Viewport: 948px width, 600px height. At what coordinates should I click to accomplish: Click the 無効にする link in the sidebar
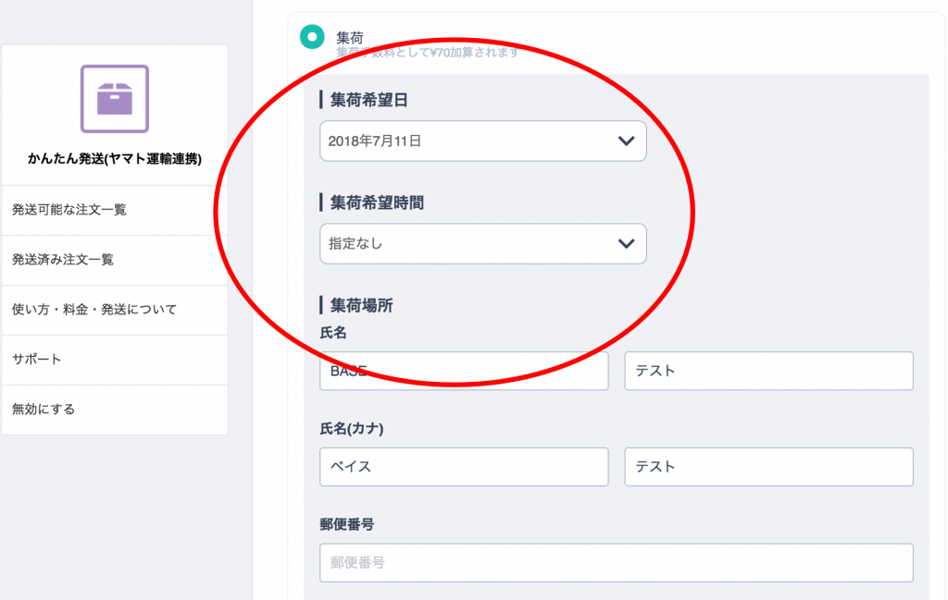[x=115, y=410]
